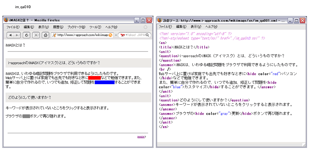Image resolution: width=309 pixels, height=154 pixels.
Task: Click the browser back arrow button
Action: 10,35
